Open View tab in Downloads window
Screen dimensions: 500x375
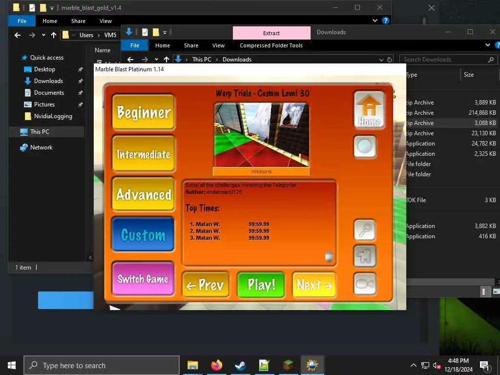tap(218, 45)
